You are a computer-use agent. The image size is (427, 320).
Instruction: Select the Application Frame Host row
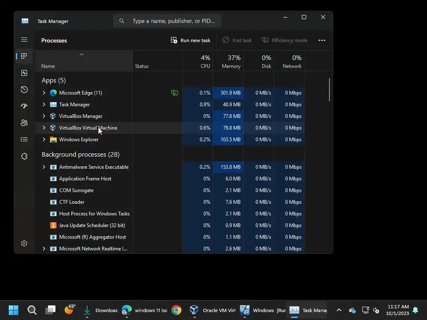click(x=170, y=179)
